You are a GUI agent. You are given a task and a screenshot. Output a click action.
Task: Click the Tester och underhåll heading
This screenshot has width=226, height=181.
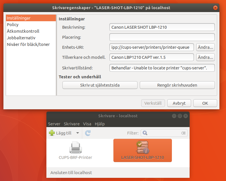pyautogui.click(x=80, y=77)
